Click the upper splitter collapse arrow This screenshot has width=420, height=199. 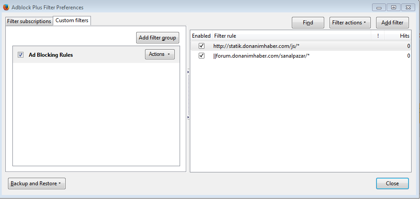click(188, 72)
